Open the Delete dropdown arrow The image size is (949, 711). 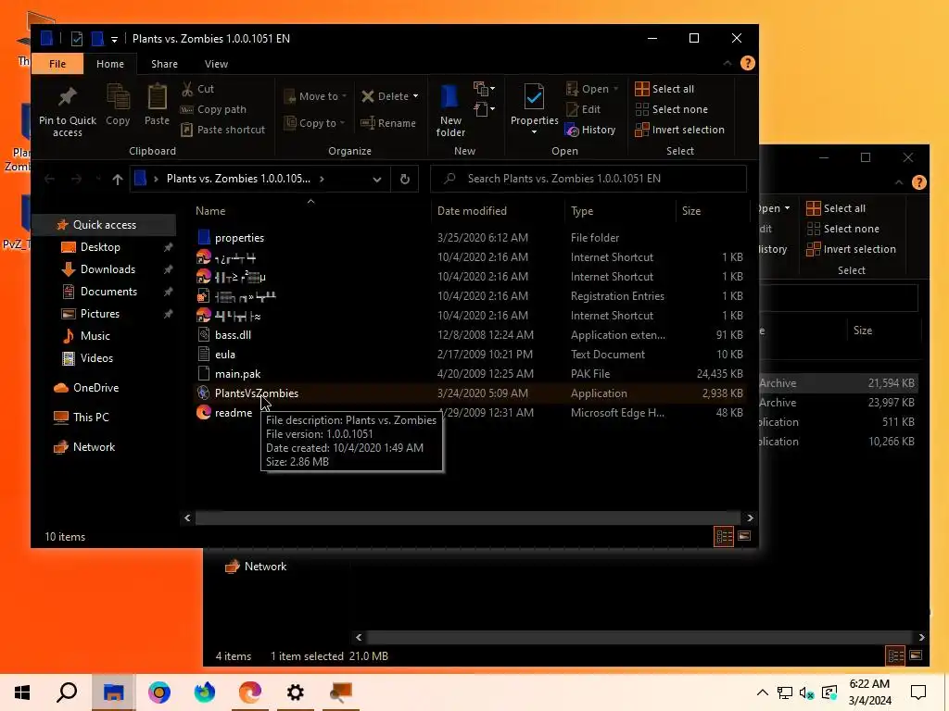tap(416, 96)
